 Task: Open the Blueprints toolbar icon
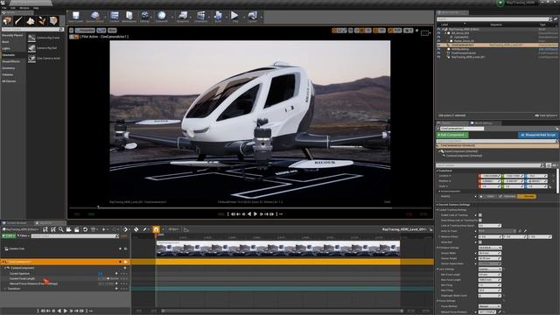[183, 17]
